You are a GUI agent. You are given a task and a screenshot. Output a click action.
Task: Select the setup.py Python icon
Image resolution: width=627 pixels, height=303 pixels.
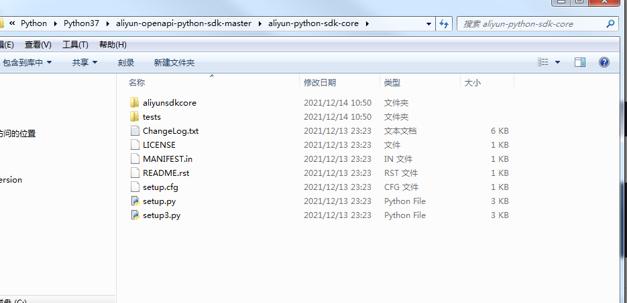coord(136,201)
